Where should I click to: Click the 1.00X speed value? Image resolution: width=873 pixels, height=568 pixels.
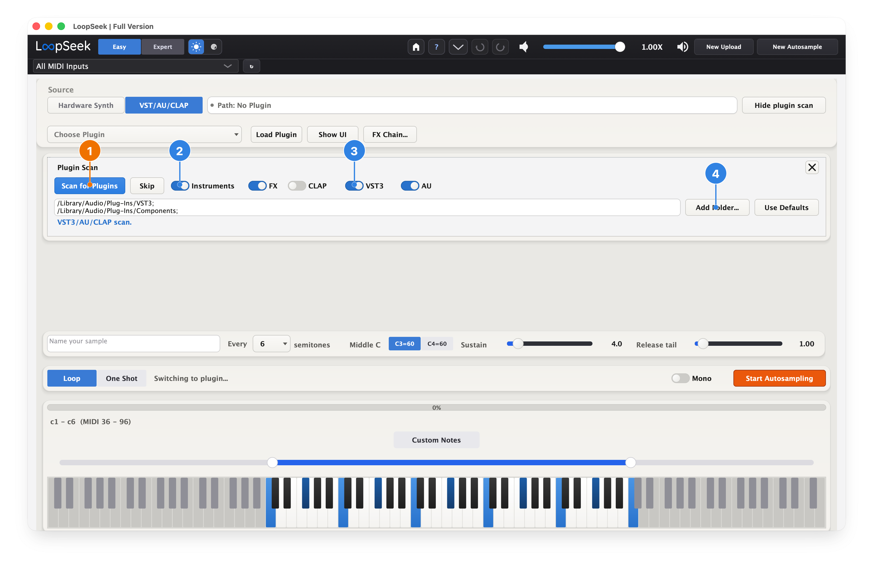click(x=652, y=47)
